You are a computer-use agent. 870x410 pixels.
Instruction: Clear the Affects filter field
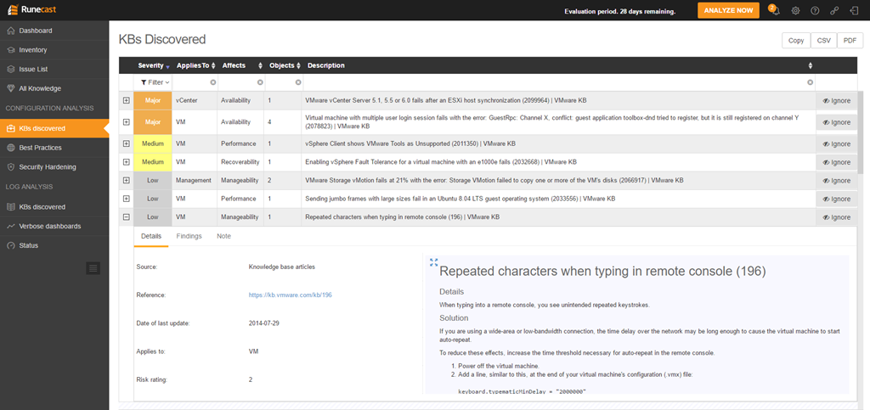pyautogui.click(x=260, y=82)
